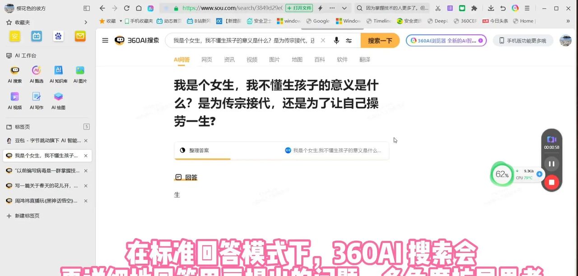Screen dimensions: 578x276
Task: Open the search filter sliders icon
Action: pos(349,41)
